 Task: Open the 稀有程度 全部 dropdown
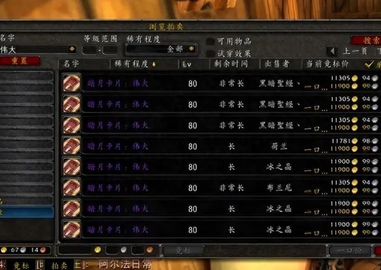pyautogui.click(x=161, y=49)
